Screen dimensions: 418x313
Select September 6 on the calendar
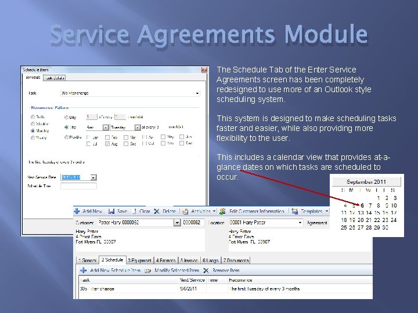(362, 205)
